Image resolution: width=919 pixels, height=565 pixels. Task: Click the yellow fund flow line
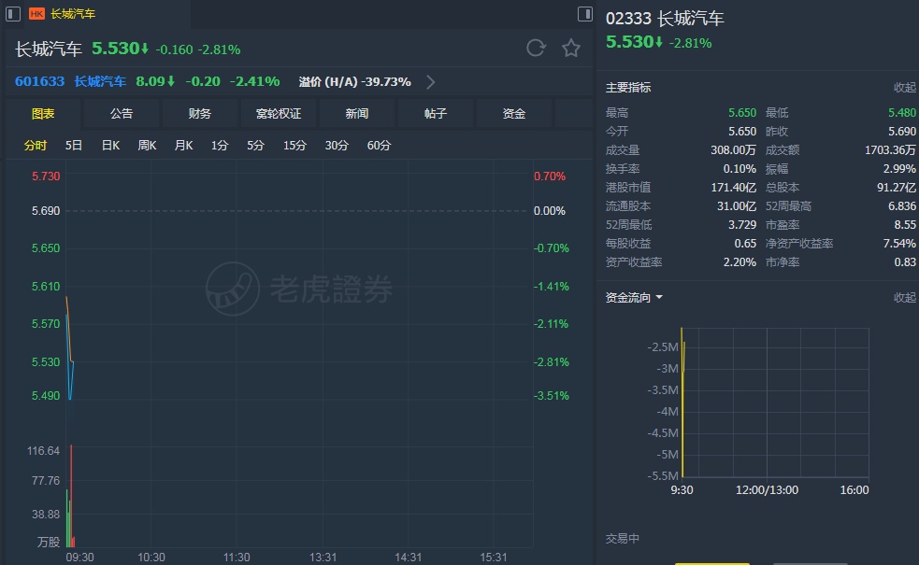(x=682, y=402)
